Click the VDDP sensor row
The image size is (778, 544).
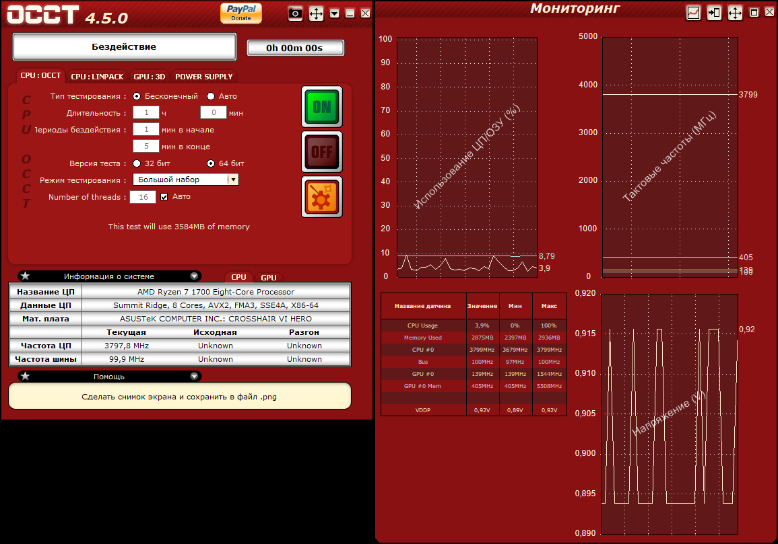click(x=474, y=410)
